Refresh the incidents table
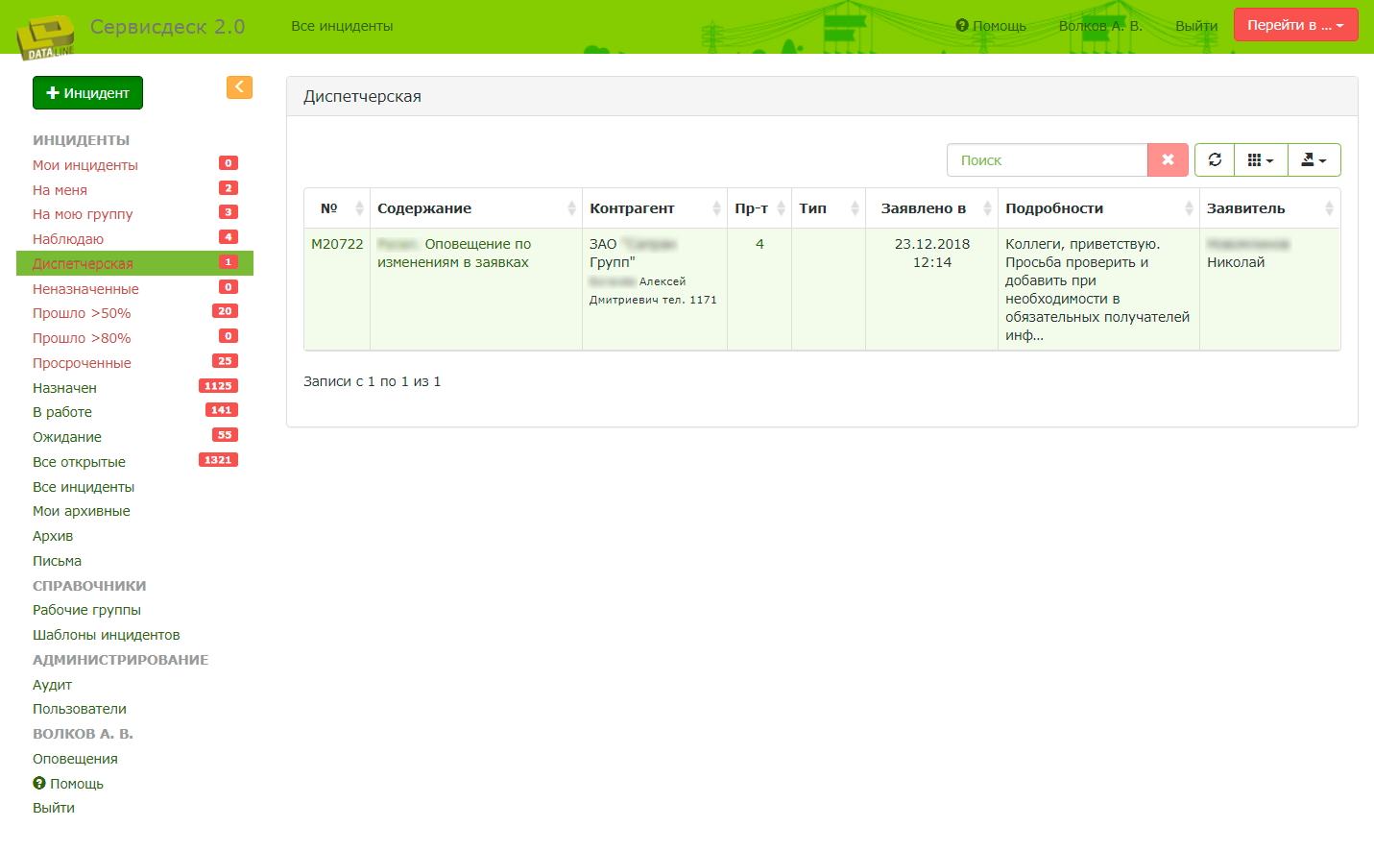The image size is (1374, 851). (x=1215, y=160)
